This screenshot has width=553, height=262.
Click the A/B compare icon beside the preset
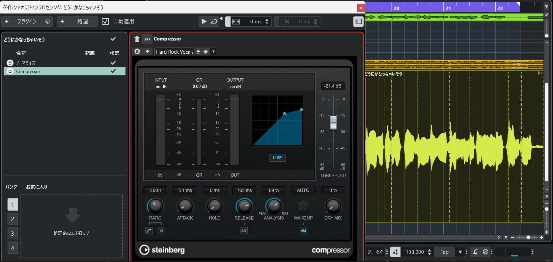[137, 51]
